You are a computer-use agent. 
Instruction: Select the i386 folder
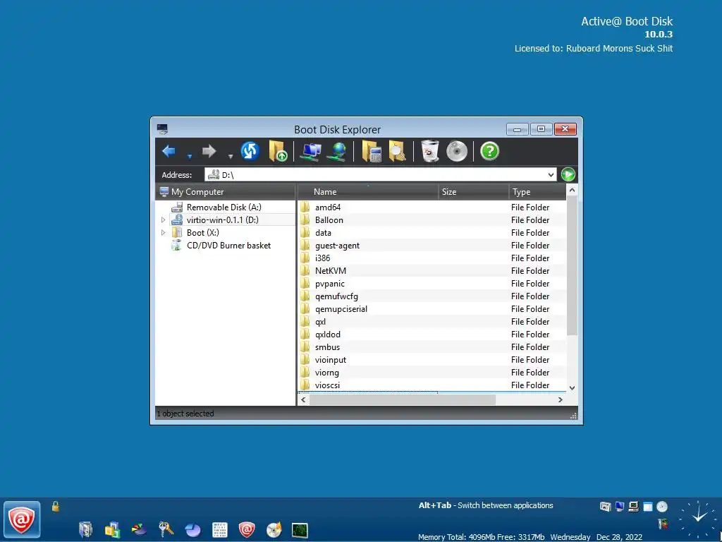tap(322, 258)
